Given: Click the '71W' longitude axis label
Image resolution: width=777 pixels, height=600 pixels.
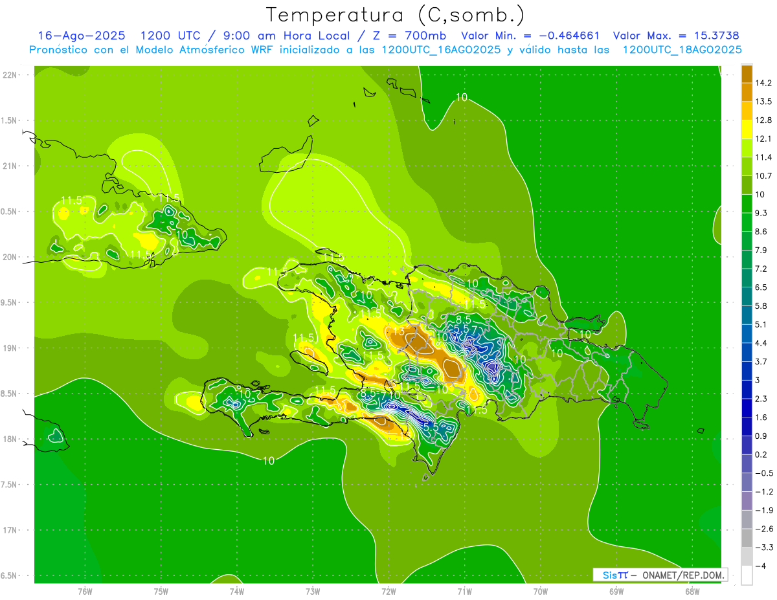Looking at the screenshot, I should pyautogui.click(x=464, y=591).
